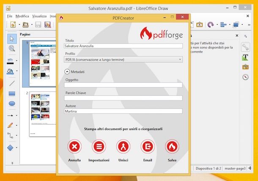Click the New document icon in Draw toolbar
The height and width of the screenshot is (181, 258).
tap(13, 25)
